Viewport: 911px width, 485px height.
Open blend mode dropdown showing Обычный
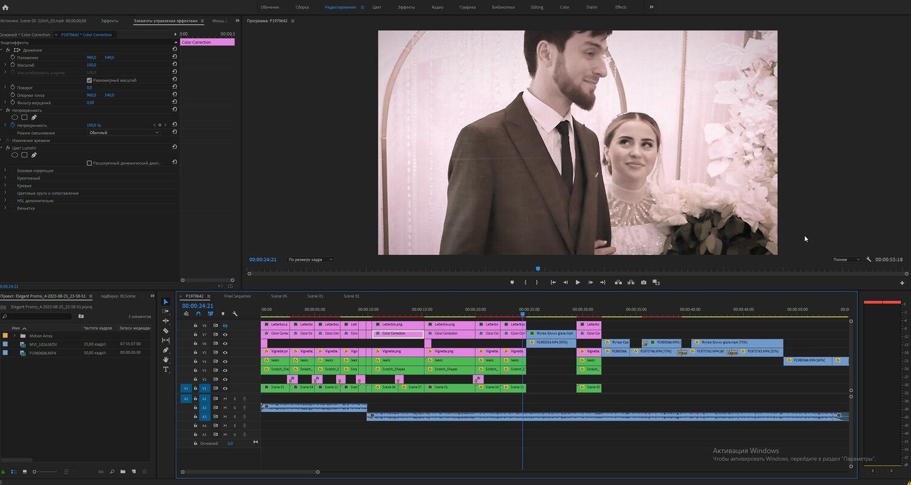[123, 132]
